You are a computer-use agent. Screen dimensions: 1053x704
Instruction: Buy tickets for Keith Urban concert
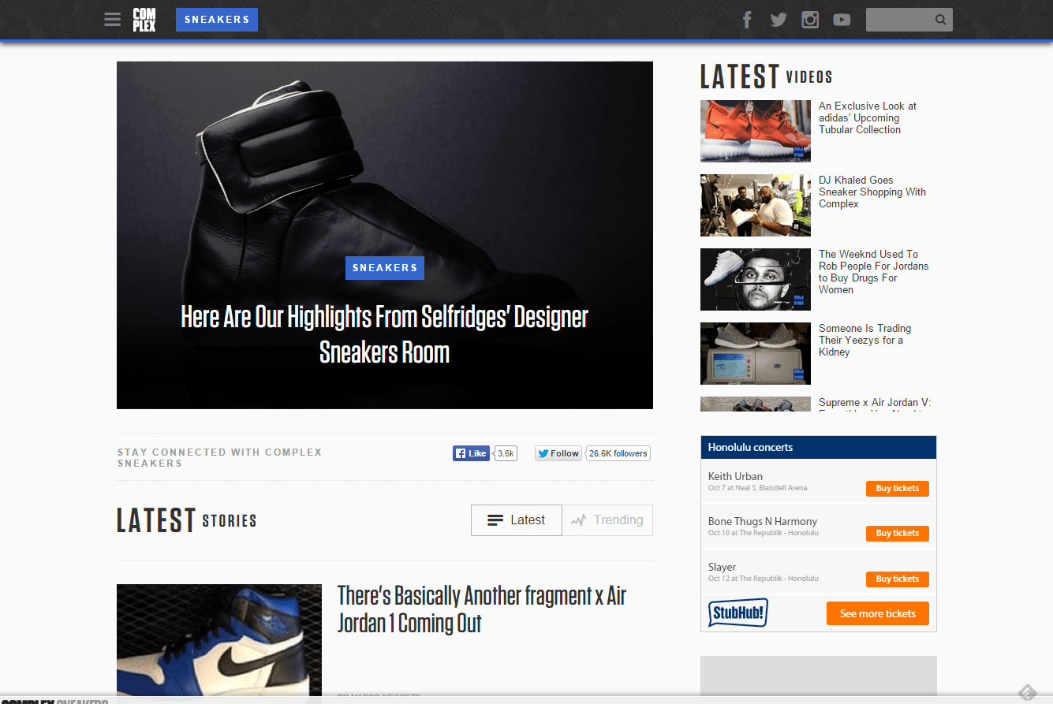898,489
